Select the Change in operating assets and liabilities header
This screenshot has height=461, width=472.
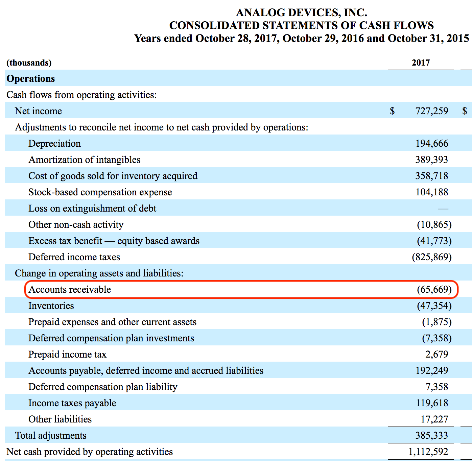click(98, 273)
